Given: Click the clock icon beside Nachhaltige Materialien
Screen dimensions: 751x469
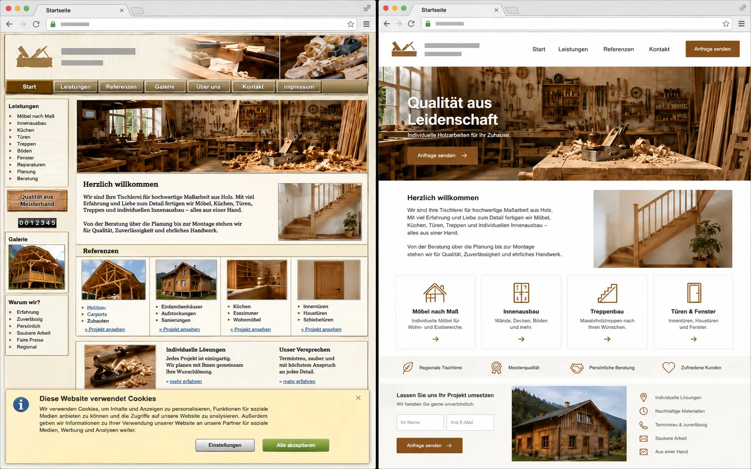Looking at the screenshot, I should click(643, 411).
